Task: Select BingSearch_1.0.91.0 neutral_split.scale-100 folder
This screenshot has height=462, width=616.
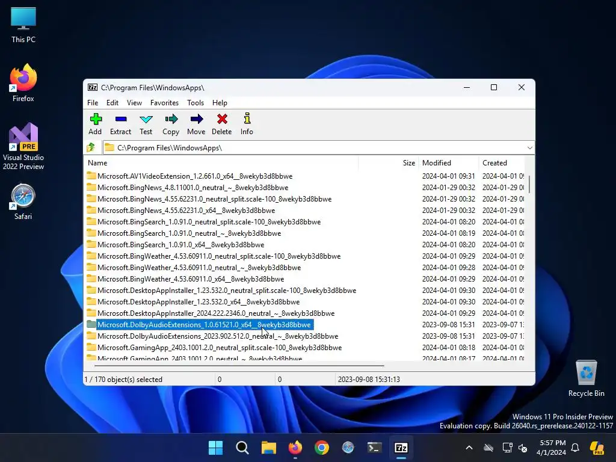Action: pos(209,221)
